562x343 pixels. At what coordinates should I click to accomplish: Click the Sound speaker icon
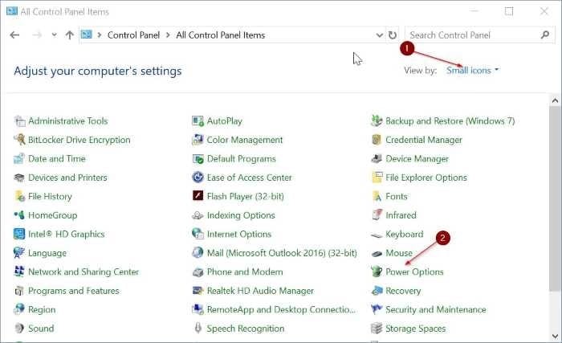(x=19, y=329)
